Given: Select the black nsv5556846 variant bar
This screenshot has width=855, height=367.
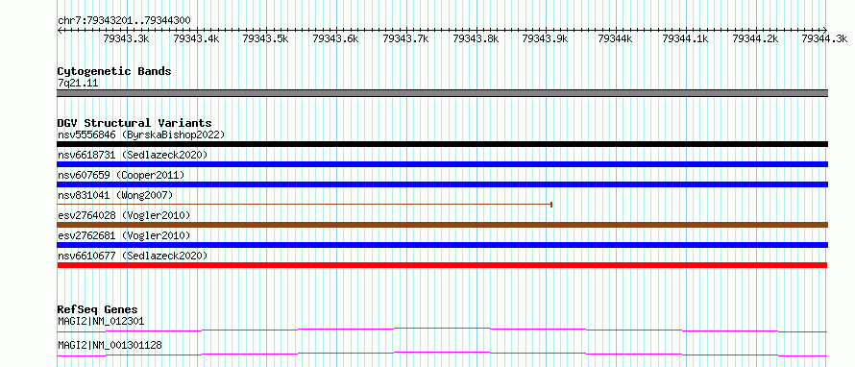Looking at the screenshot, I should tap(442, 144).
